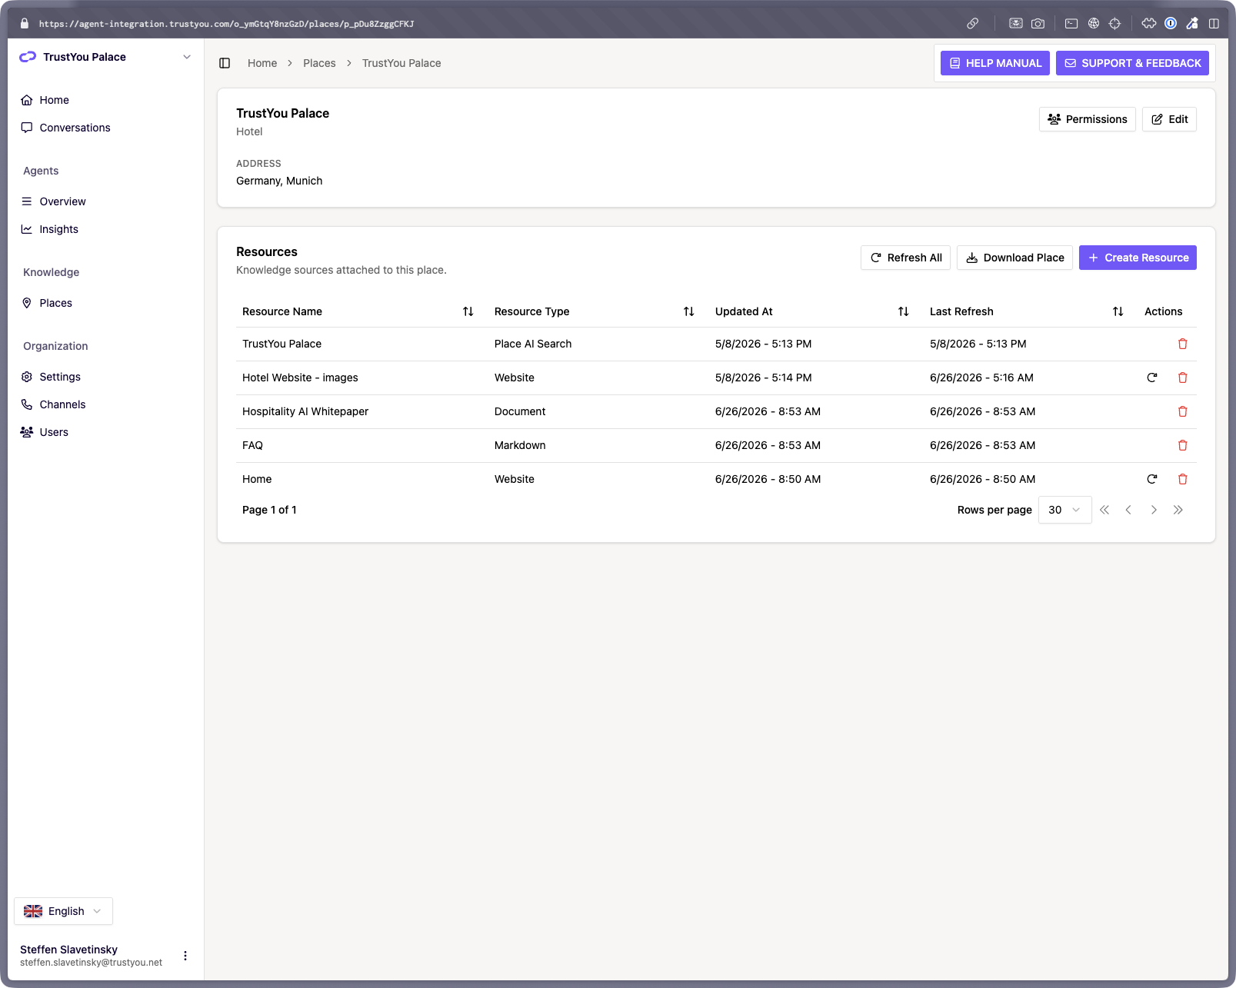The width and height of the screenshot is (1236, 988).
Task: Click the Place AI Search type cell
Action: click(x=533, y=344)
